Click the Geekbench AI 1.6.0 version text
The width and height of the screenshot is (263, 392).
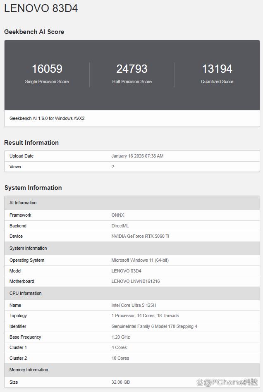[x=47, y=118]
